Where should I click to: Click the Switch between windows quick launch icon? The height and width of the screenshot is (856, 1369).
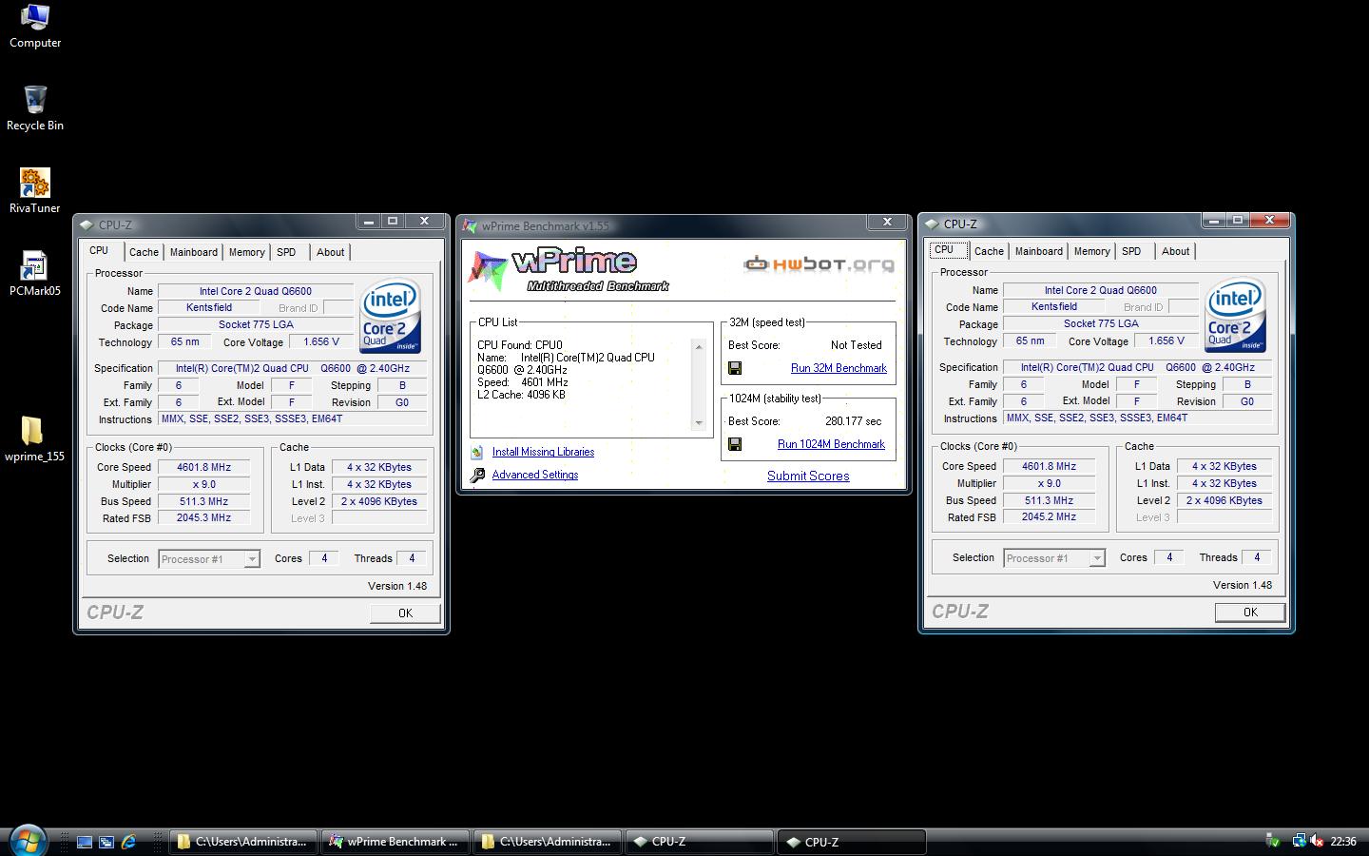click(106, 842)
